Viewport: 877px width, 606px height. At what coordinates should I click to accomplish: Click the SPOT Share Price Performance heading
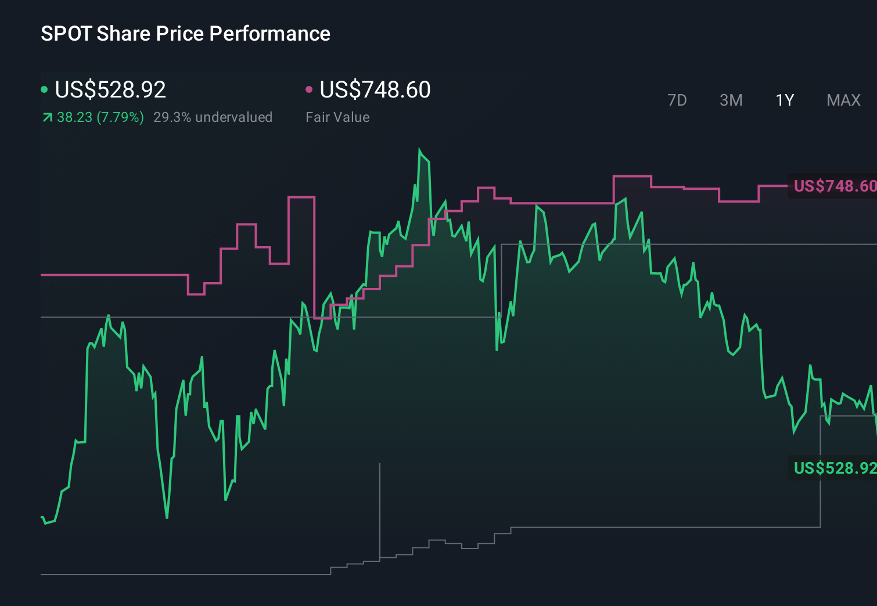click(x=185, y=34)
